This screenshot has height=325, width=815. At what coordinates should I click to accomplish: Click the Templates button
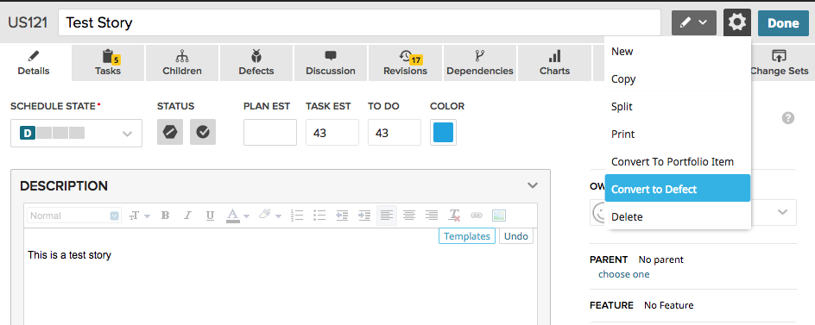467,236
